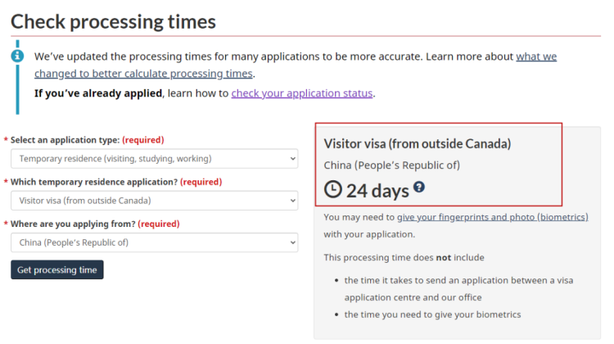
Task: Click the 'If you've already applied' bold text
Action: pos(98,93)
